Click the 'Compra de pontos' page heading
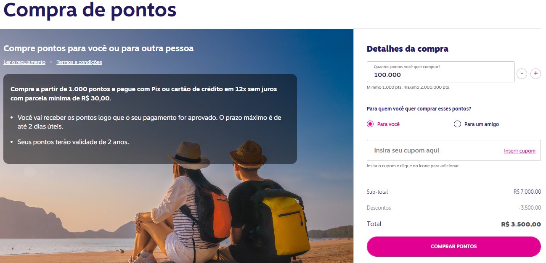Screen dimensions: 546x263 tap(90, 11)
